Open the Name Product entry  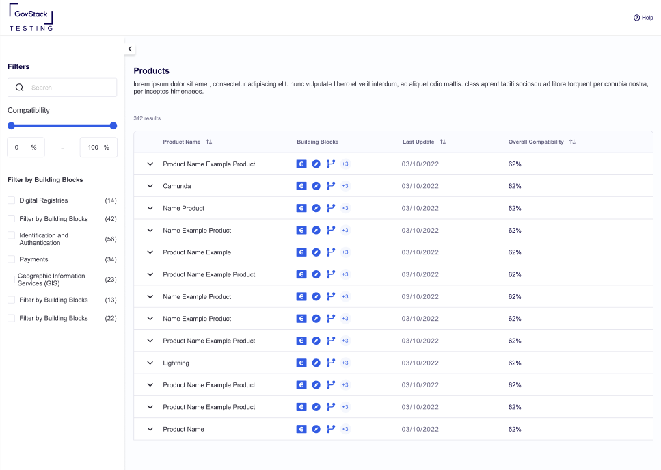pyautogui.click(x=183, y=208)
